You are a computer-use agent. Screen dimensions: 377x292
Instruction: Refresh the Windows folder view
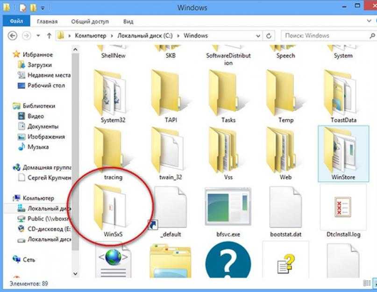tap(269, 36)
